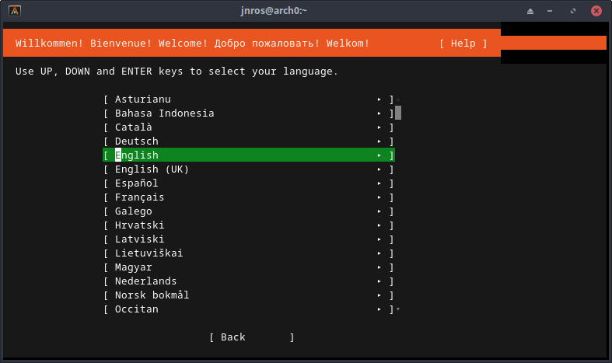Click the arrow beside Español
This screenshot has height=363, width=612.
click(x=379, y=183)
